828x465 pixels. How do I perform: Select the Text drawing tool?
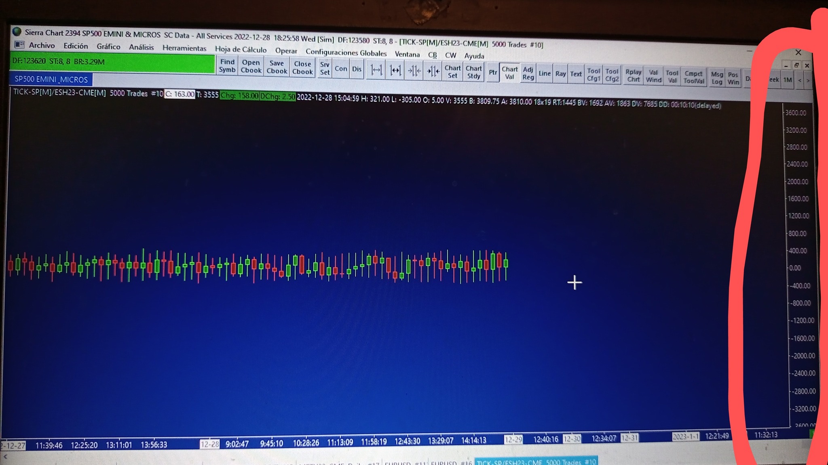click(576, 74)
